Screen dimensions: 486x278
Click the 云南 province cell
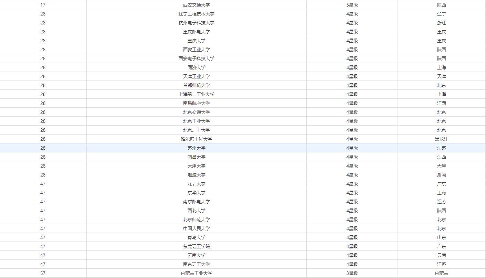click(442, 255)
